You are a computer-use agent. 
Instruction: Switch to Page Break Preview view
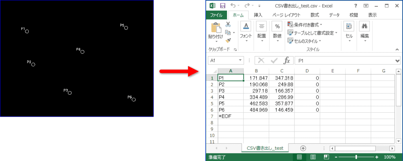pyautogui.click(x=326, y=157)
